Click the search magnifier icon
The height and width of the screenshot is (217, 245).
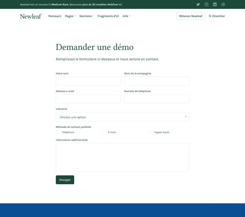(x=210, y=16)
